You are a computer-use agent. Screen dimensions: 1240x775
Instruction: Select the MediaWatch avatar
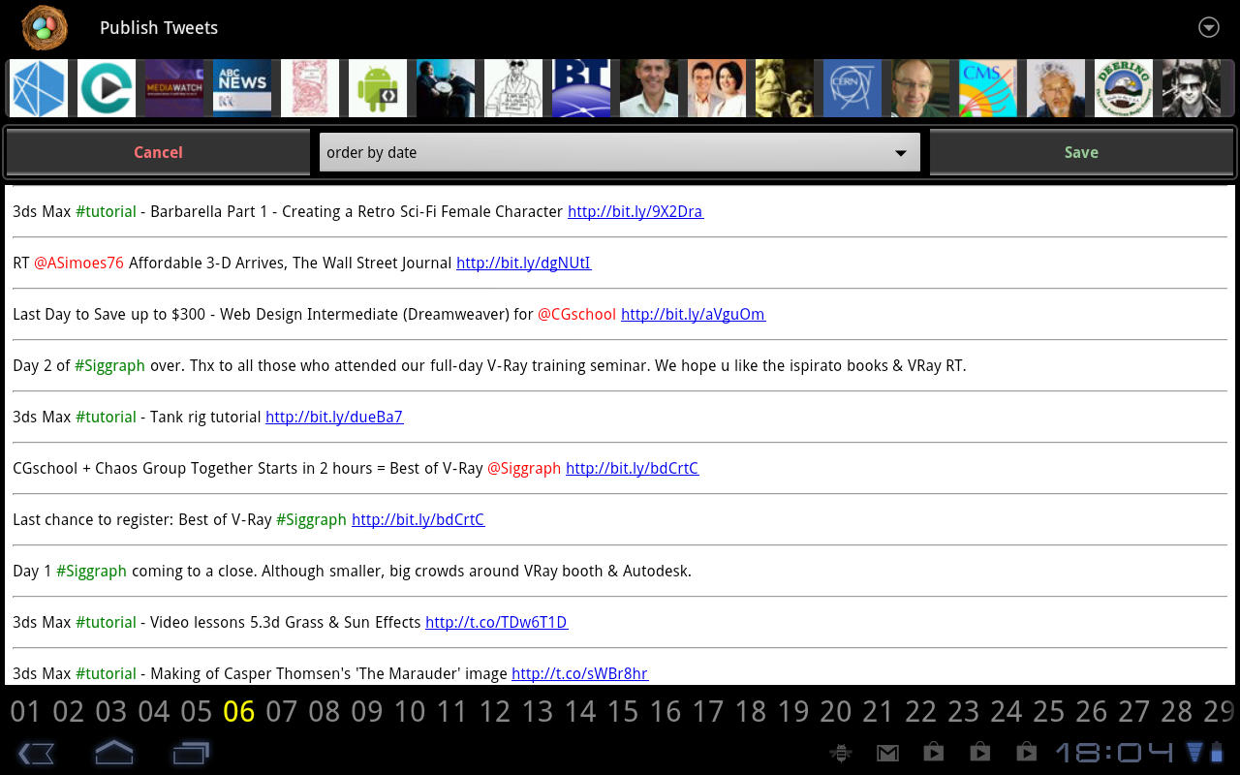[x=174, y=88]
